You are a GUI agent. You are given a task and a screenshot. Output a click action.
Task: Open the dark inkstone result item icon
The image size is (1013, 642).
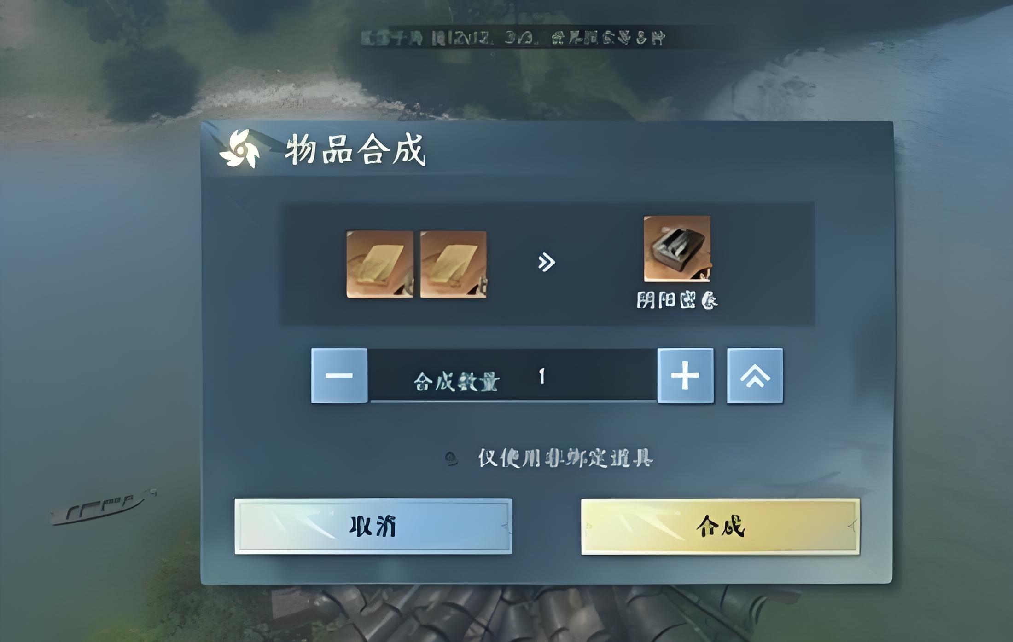click(677, 249)
